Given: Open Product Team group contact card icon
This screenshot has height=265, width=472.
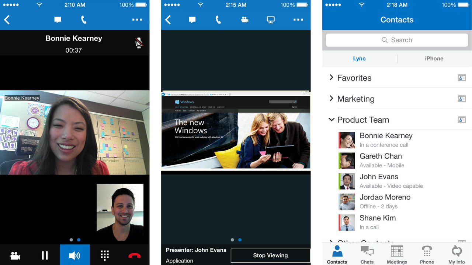Looking at the screenshot, I should click(462, 120).
